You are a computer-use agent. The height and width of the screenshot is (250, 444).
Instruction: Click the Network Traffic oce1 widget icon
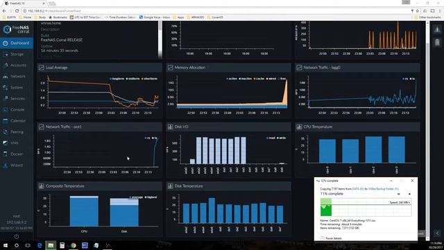coord(42,126)
